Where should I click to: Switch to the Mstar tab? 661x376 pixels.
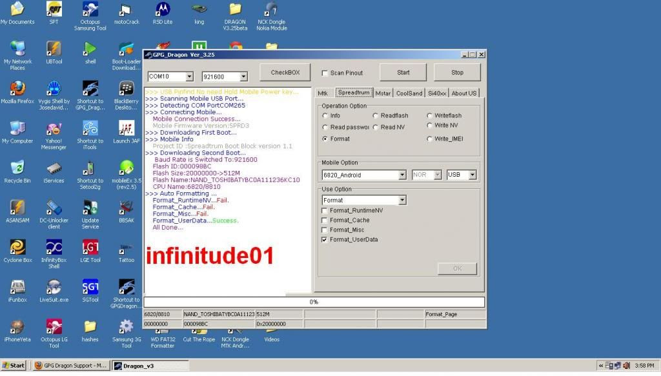383,94
